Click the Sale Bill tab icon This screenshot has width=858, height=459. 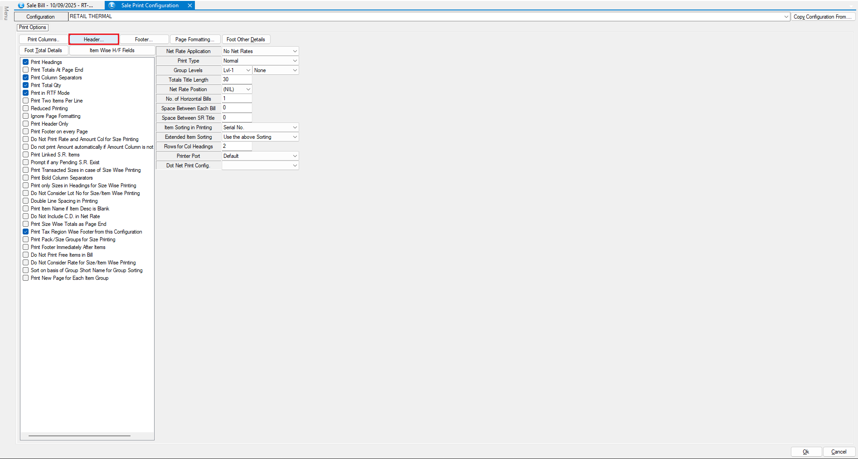[21, 5]
